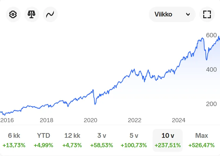
Task: Switch to YTD period
Action: click(x=44, y=135)
